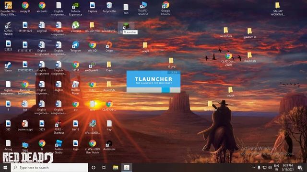Open the notification Action Center
This screenshot has height=172, width=307.
point(300,168)
